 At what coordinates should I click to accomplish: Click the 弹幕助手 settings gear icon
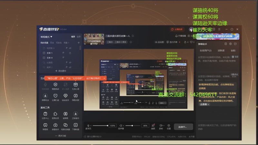tap(230, 44)
